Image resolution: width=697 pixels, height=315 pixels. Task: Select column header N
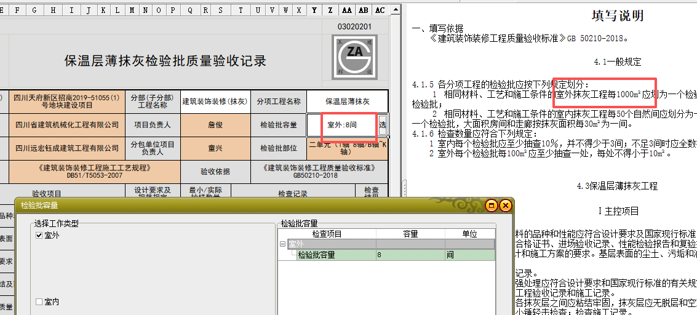coord(145,10)
